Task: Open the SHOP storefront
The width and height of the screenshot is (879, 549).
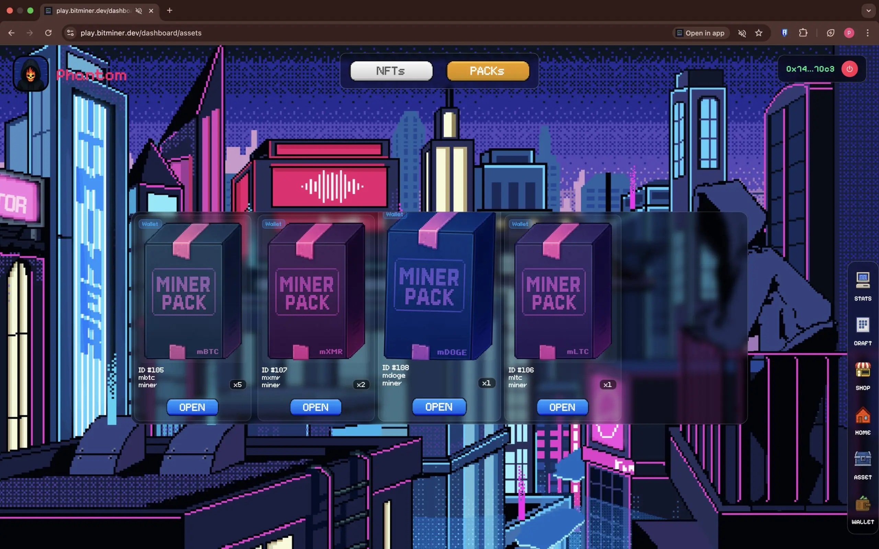Action: click(x=862, y=374)
